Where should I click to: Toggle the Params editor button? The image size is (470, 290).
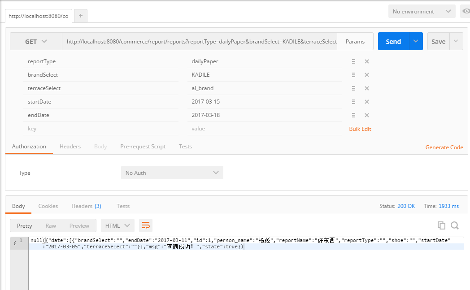point(355,41)
